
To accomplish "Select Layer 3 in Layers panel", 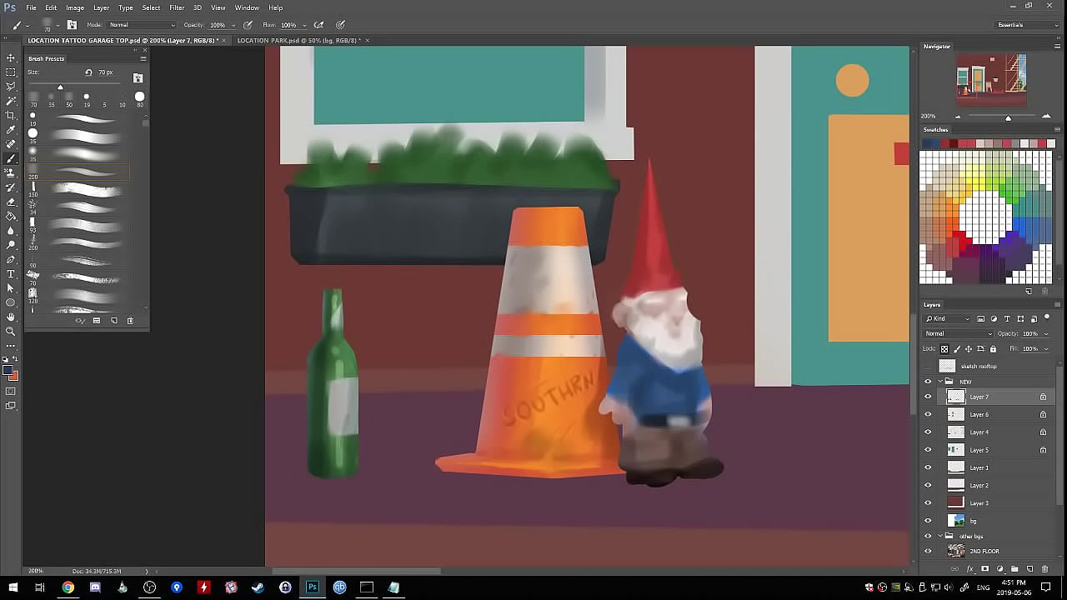I will click(979, 503).
